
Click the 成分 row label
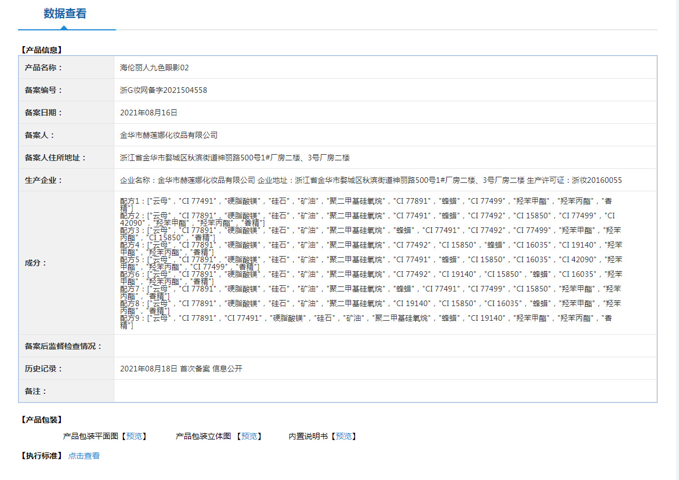[36, 263]
